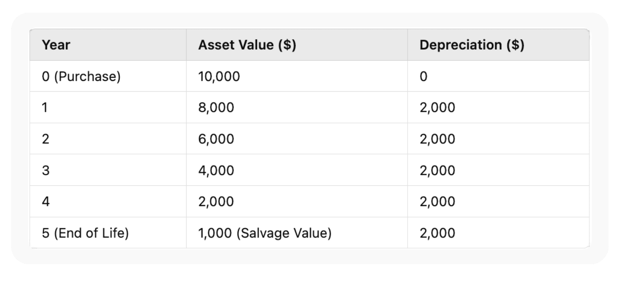Click the Depreciation ($) column header
This screenshot has height=284, width=623.
point(472,45)
